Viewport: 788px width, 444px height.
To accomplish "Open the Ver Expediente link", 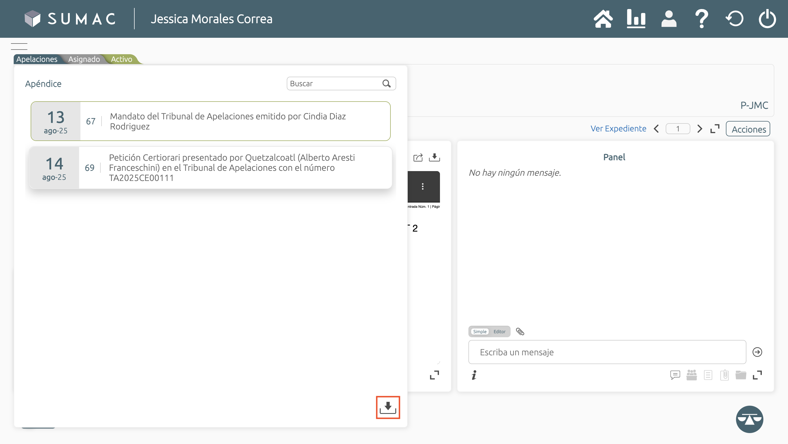I will coord(618,128).
